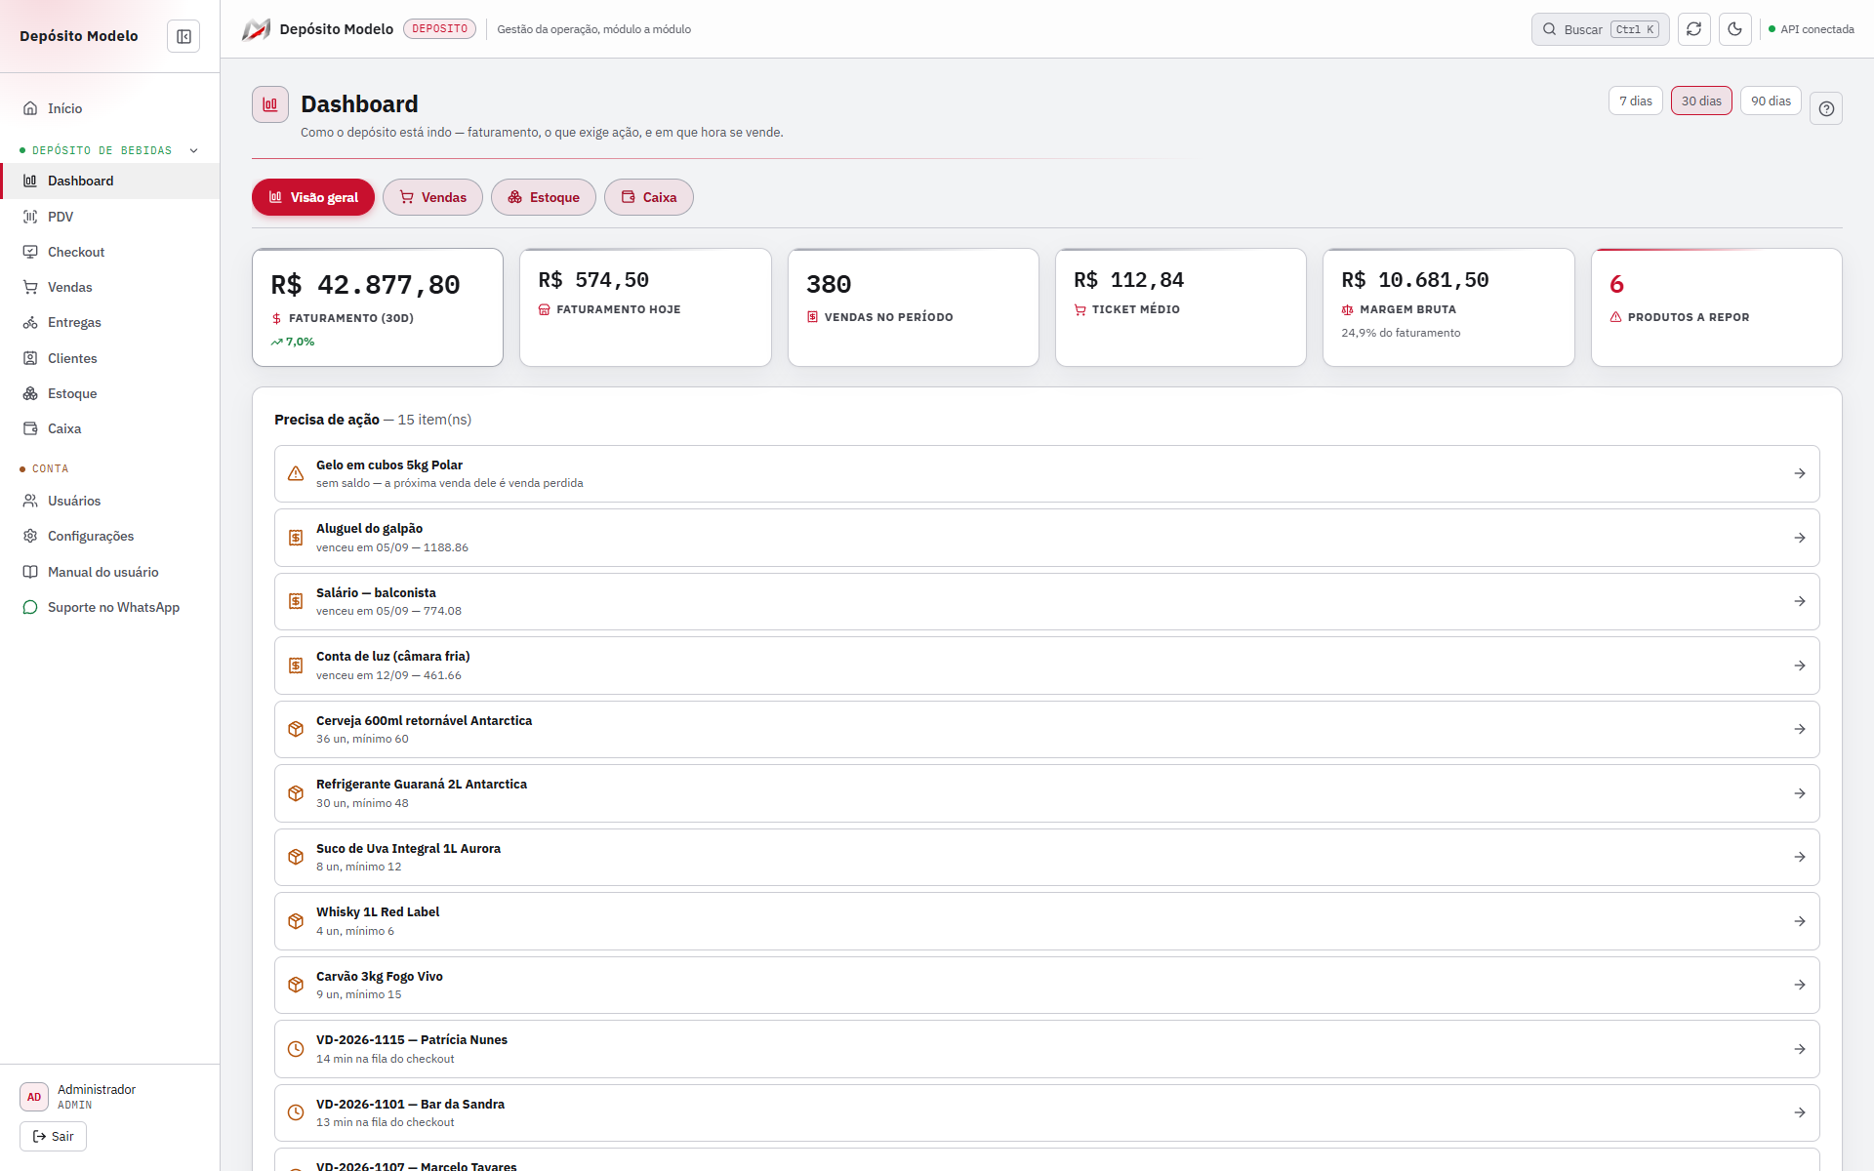The image size is (1874, 1171).
Task: Switch to the Visão geral tab
Action: click(x=313, y=197)
